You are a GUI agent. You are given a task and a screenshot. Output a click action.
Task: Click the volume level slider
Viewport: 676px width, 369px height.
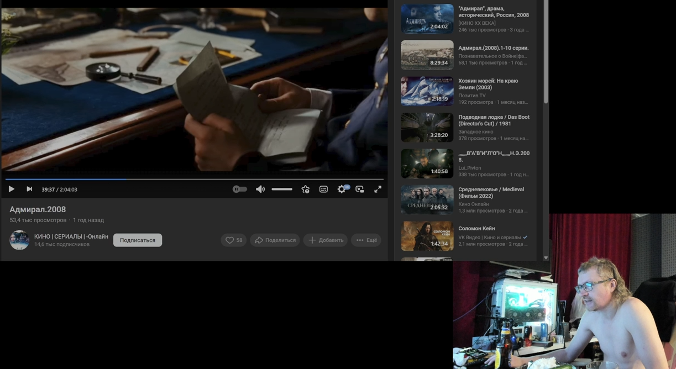[x=282, y=189]
